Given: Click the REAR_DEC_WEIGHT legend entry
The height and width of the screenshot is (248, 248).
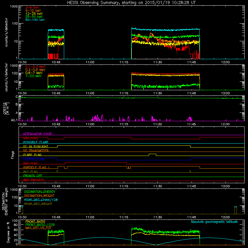Looking at the screenshot, I should point(38,204).
